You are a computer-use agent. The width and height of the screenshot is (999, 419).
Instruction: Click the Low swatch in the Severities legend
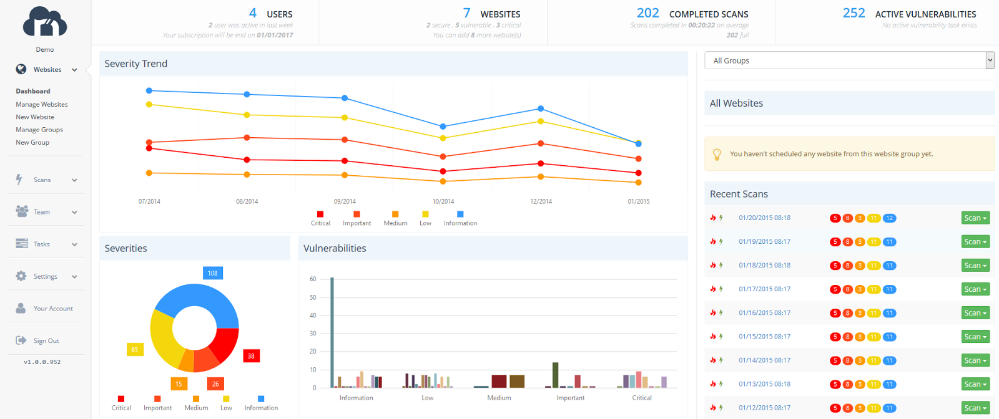226,398
